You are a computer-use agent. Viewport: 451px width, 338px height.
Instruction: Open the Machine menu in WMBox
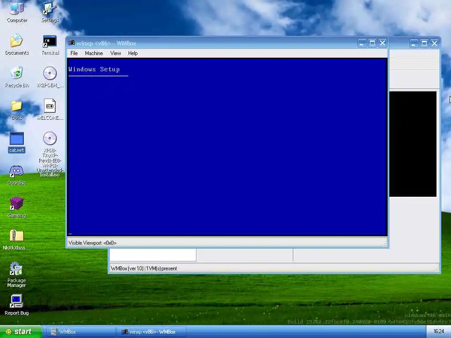[94, 53]
